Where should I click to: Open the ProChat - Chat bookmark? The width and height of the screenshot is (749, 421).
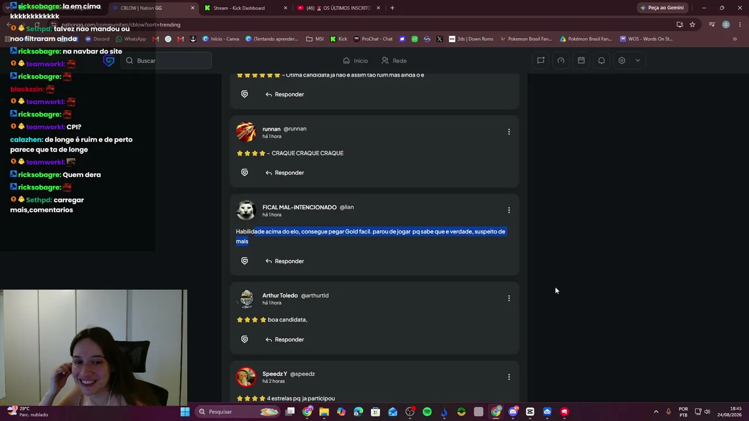373,39
